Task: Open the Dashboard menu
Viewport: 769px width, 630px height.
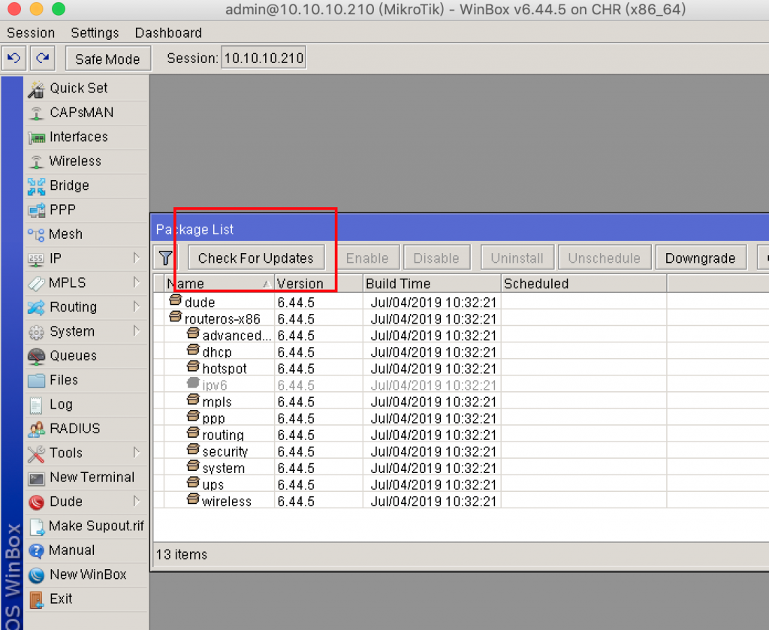Action: coord(168,33)
